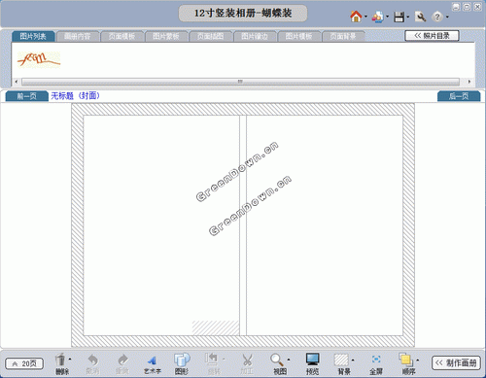Expand the dropdown arrow beside view magnifier
Viewport: 486px width, 378px height.
click(289, 360)
